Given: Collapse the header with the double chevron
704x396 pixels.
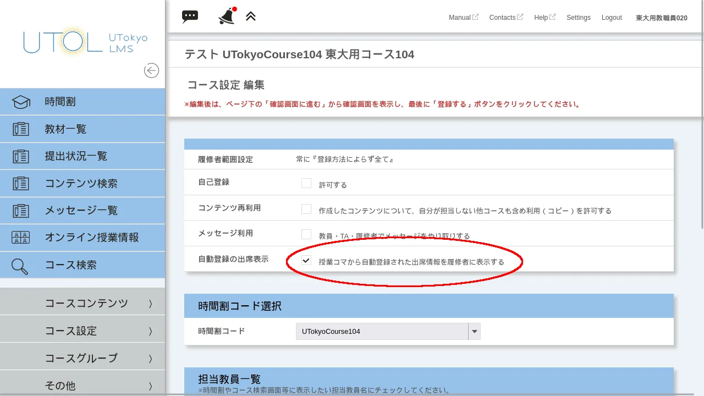Looking at the screenshot, I should 251,15.
